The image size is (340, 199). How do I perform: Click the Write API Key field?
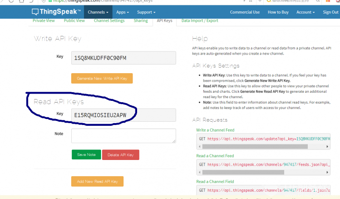[123, 58]
